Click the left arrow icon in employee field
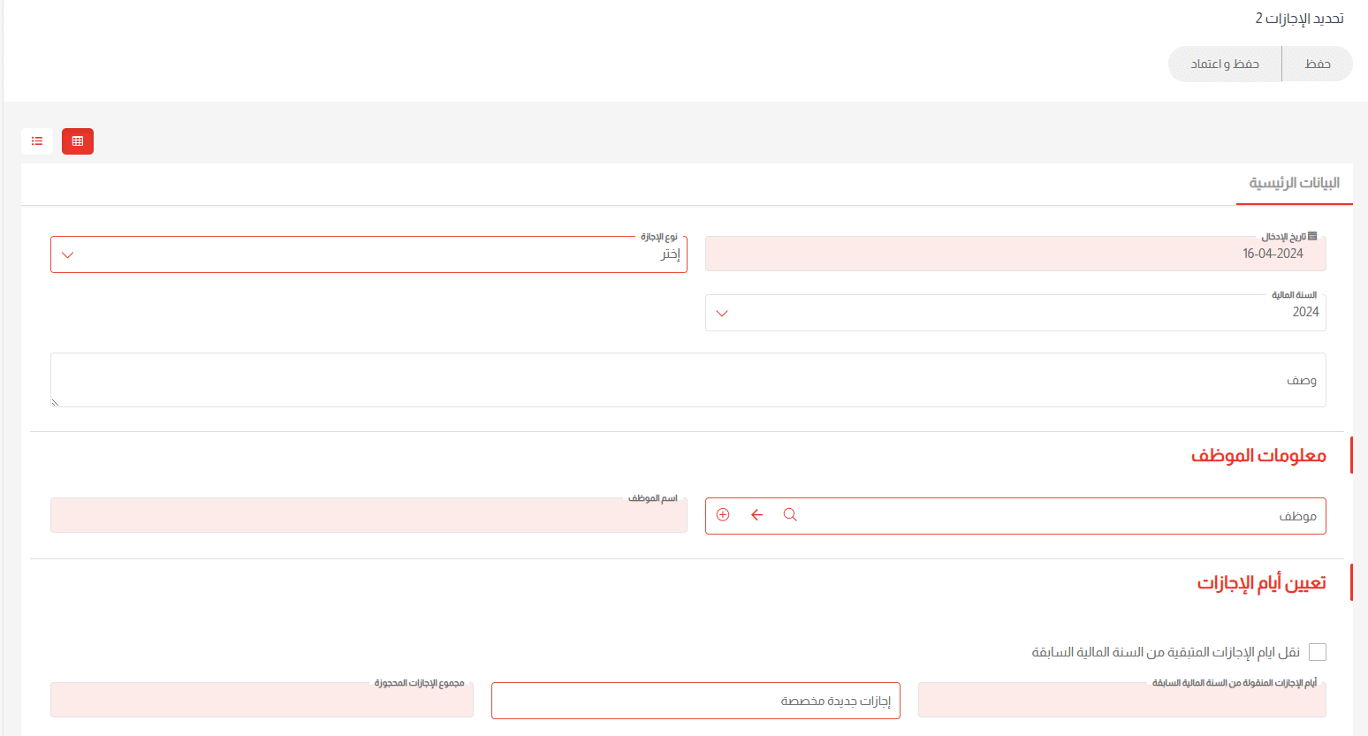 click(x=756, y=515)
